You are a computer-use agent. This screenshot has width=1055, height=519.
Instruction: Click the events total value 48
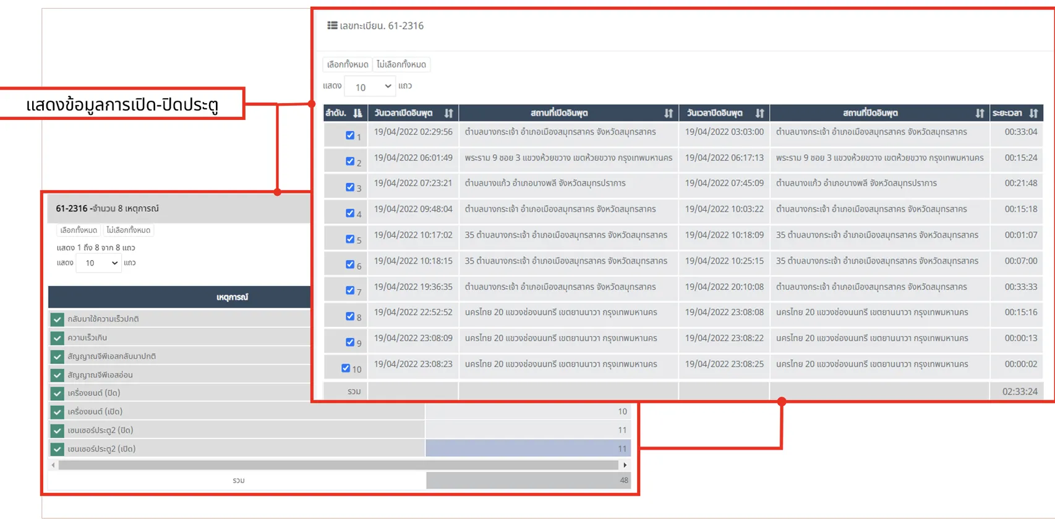(x=624, y=480)
